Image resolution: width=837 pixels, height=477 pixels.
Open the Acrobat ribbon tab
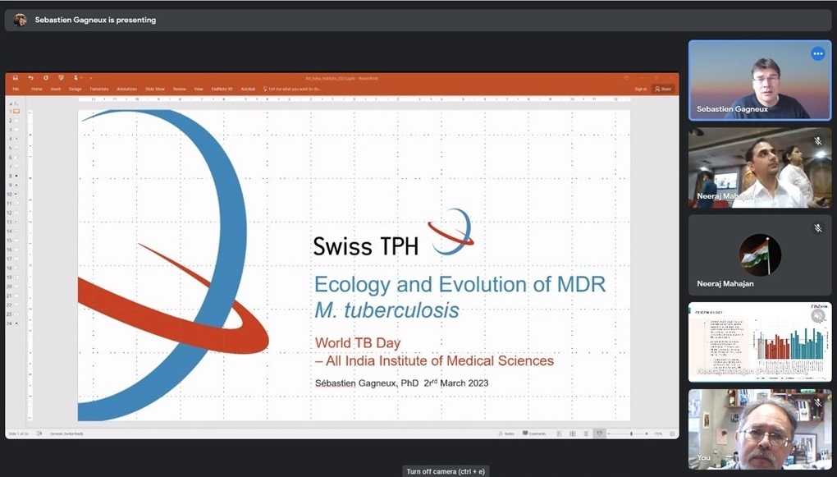tap(248, 89)
